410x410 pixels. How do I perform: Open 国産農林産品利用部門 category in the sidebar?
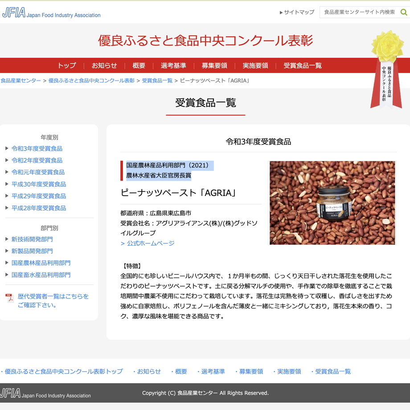(x=41, y=263)
